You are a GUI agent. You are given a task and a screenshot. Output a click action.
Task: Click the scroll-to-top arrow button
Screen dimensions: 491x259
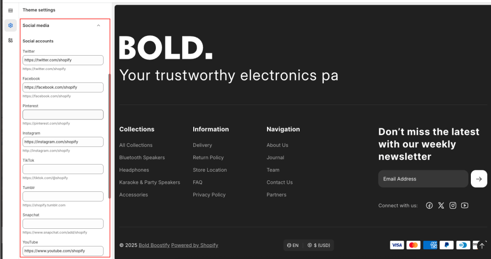(482, 246)
